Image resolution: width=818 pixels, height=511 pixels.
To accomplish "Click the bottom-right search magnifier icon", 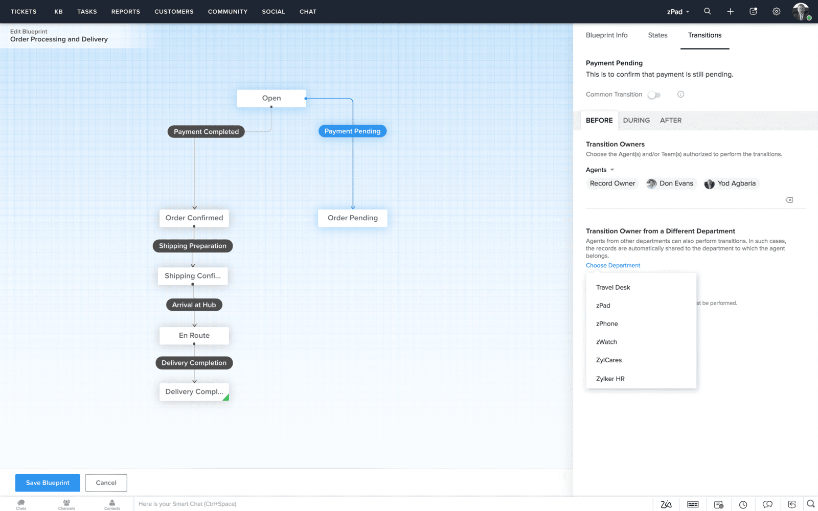I will coord(811,504).
